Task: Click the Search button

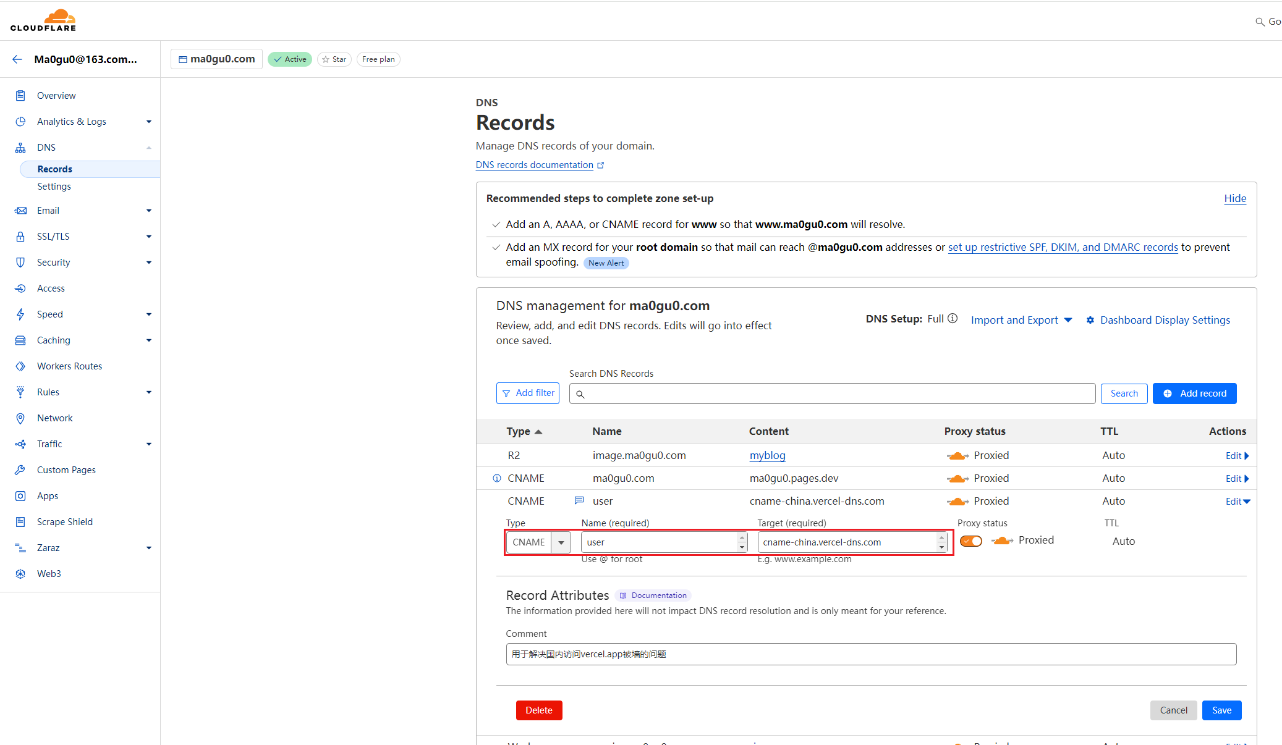Action: click(1124, 394)
